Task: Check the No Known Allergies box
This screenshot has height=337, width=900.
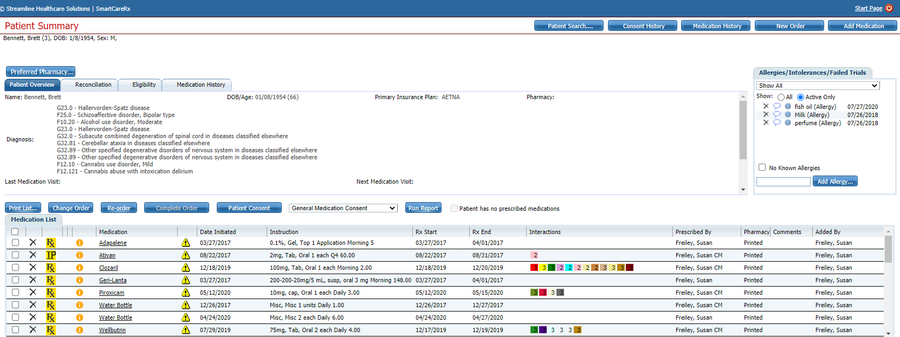Action: (x=762, y=167)
